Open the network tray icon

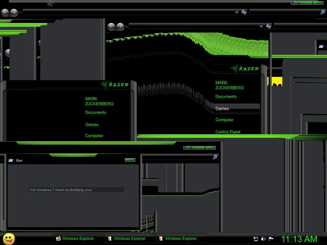pos(256,239)
